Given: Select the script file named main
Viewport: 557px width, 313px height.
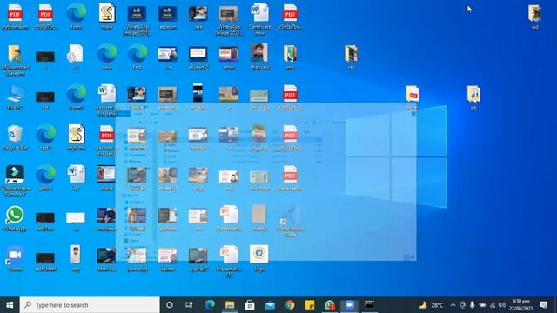Looking at the screenshot, I should 106,17.
